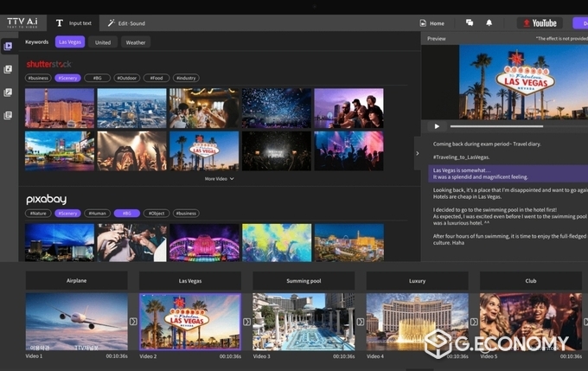Click the Luxury keyword label
The height and width of the screenshot is (371, 588).
[x=418, y=280]
